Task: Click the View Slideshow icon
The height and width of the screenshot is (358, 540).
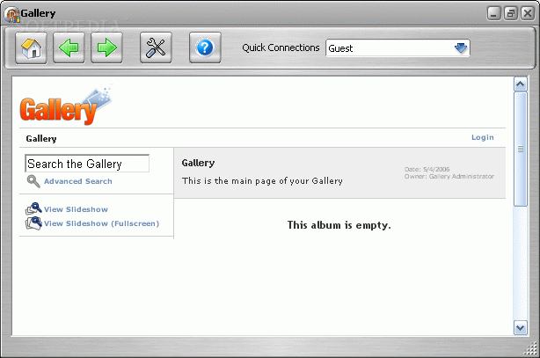Action: 33,208
